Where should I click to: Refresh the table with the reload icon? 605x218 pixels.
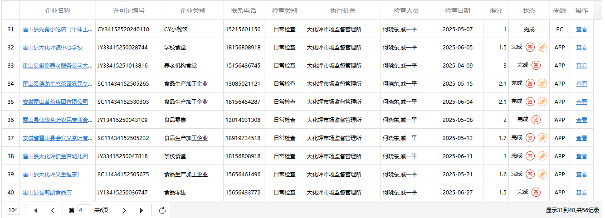[x=162, y=210]
